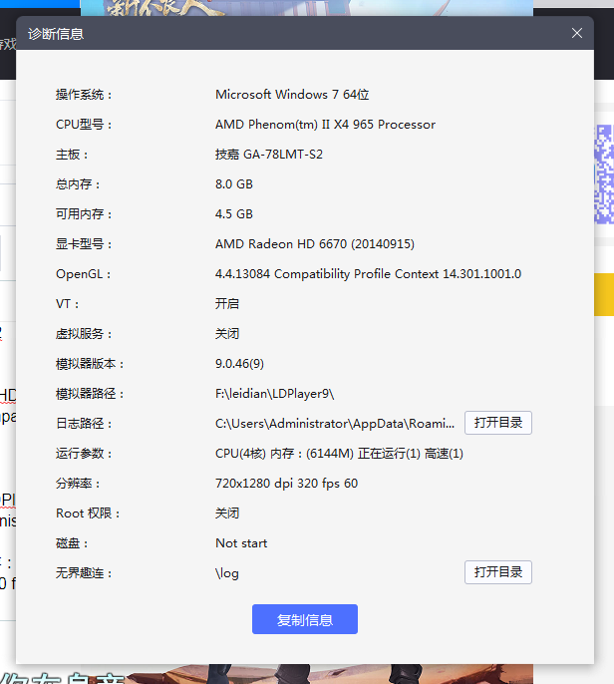614x684 pixels.
Task: Click the OpenGL version string
Action: [x=368, y=274]
